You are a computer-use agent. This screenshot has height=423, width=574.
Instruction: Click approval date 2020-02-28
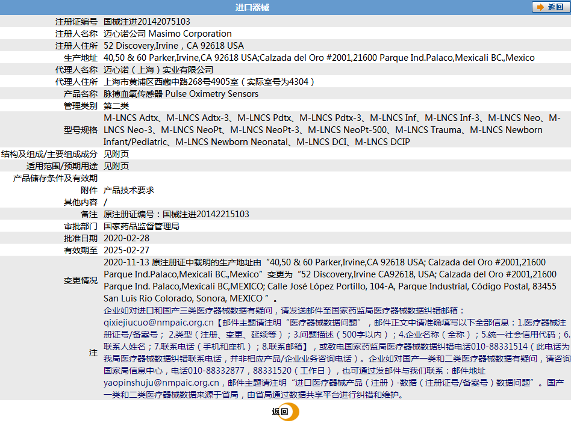(x=126, y=238)
